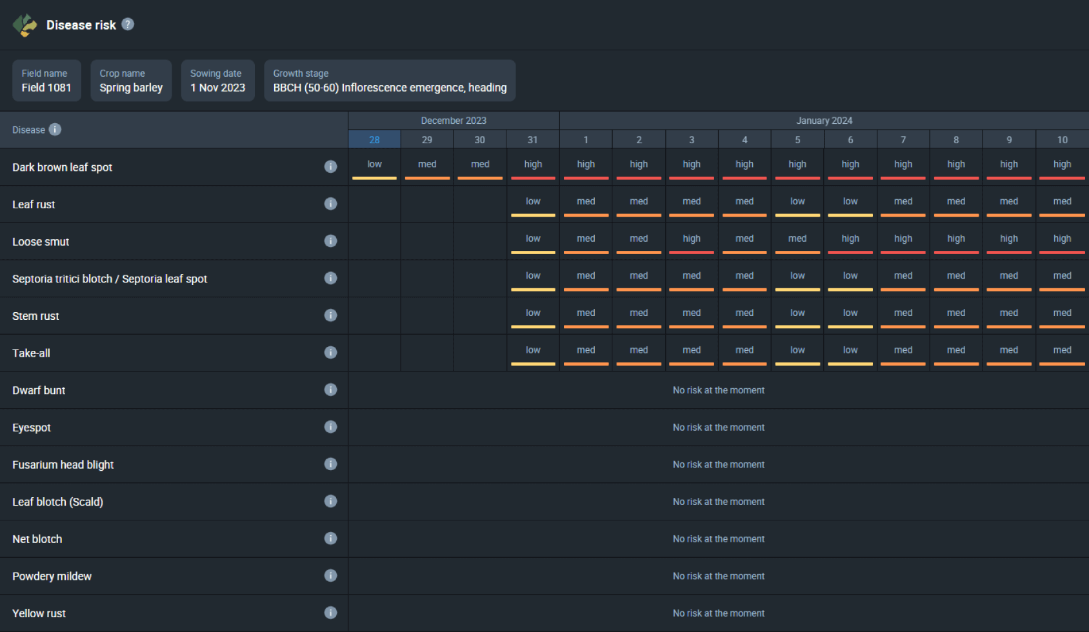Screen dimensions: 1089x632
Task: Show info for Dark brown leaf spot
Action: 330,167
